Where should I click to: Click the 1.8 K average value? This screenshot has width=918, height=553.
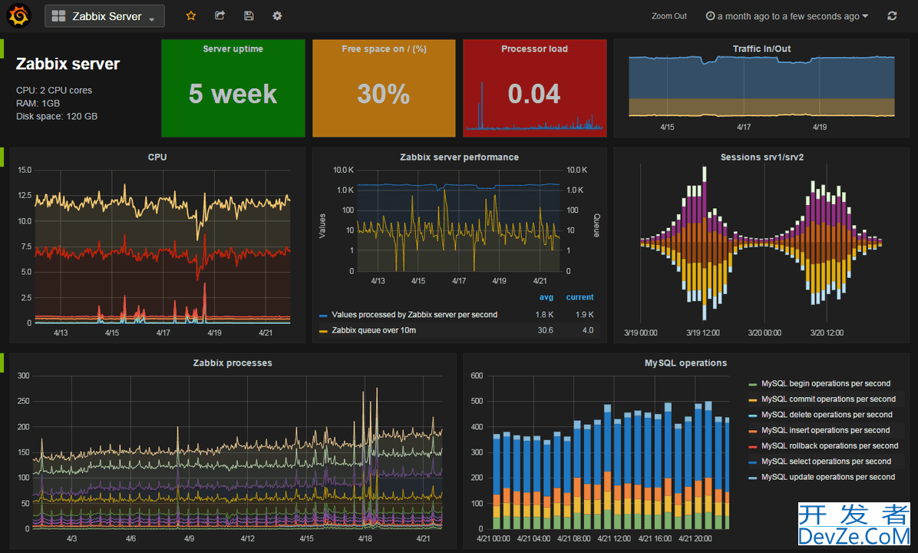544,315
